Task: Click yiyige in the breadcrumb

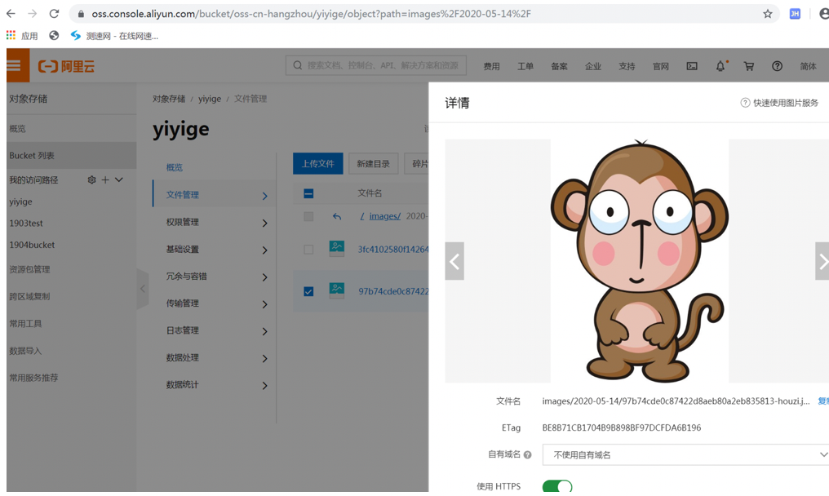Action: (210, 99)
